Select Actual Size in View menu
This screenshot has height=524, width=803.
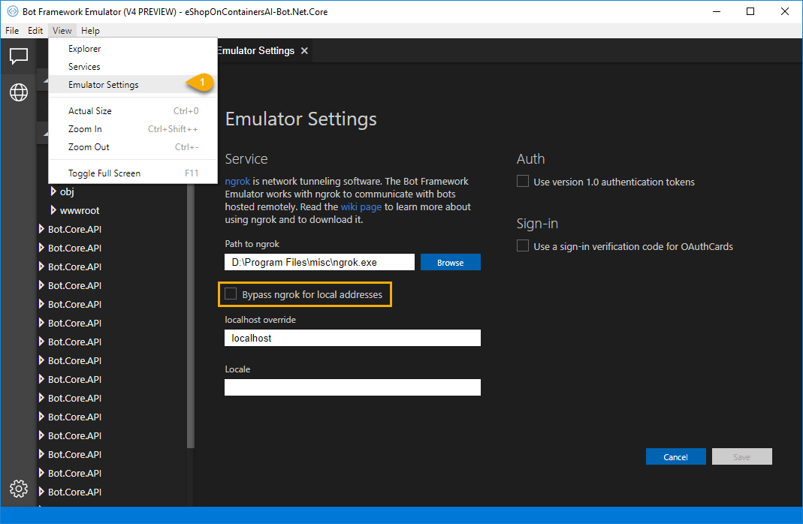tap(133, 111)
